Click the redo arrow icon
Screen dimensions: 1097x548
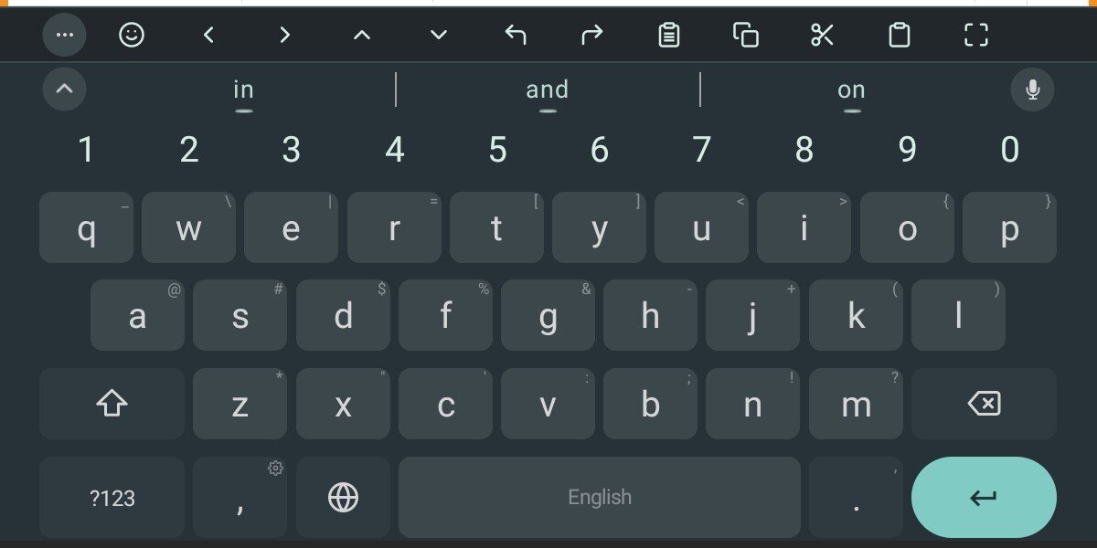point(592,36)
